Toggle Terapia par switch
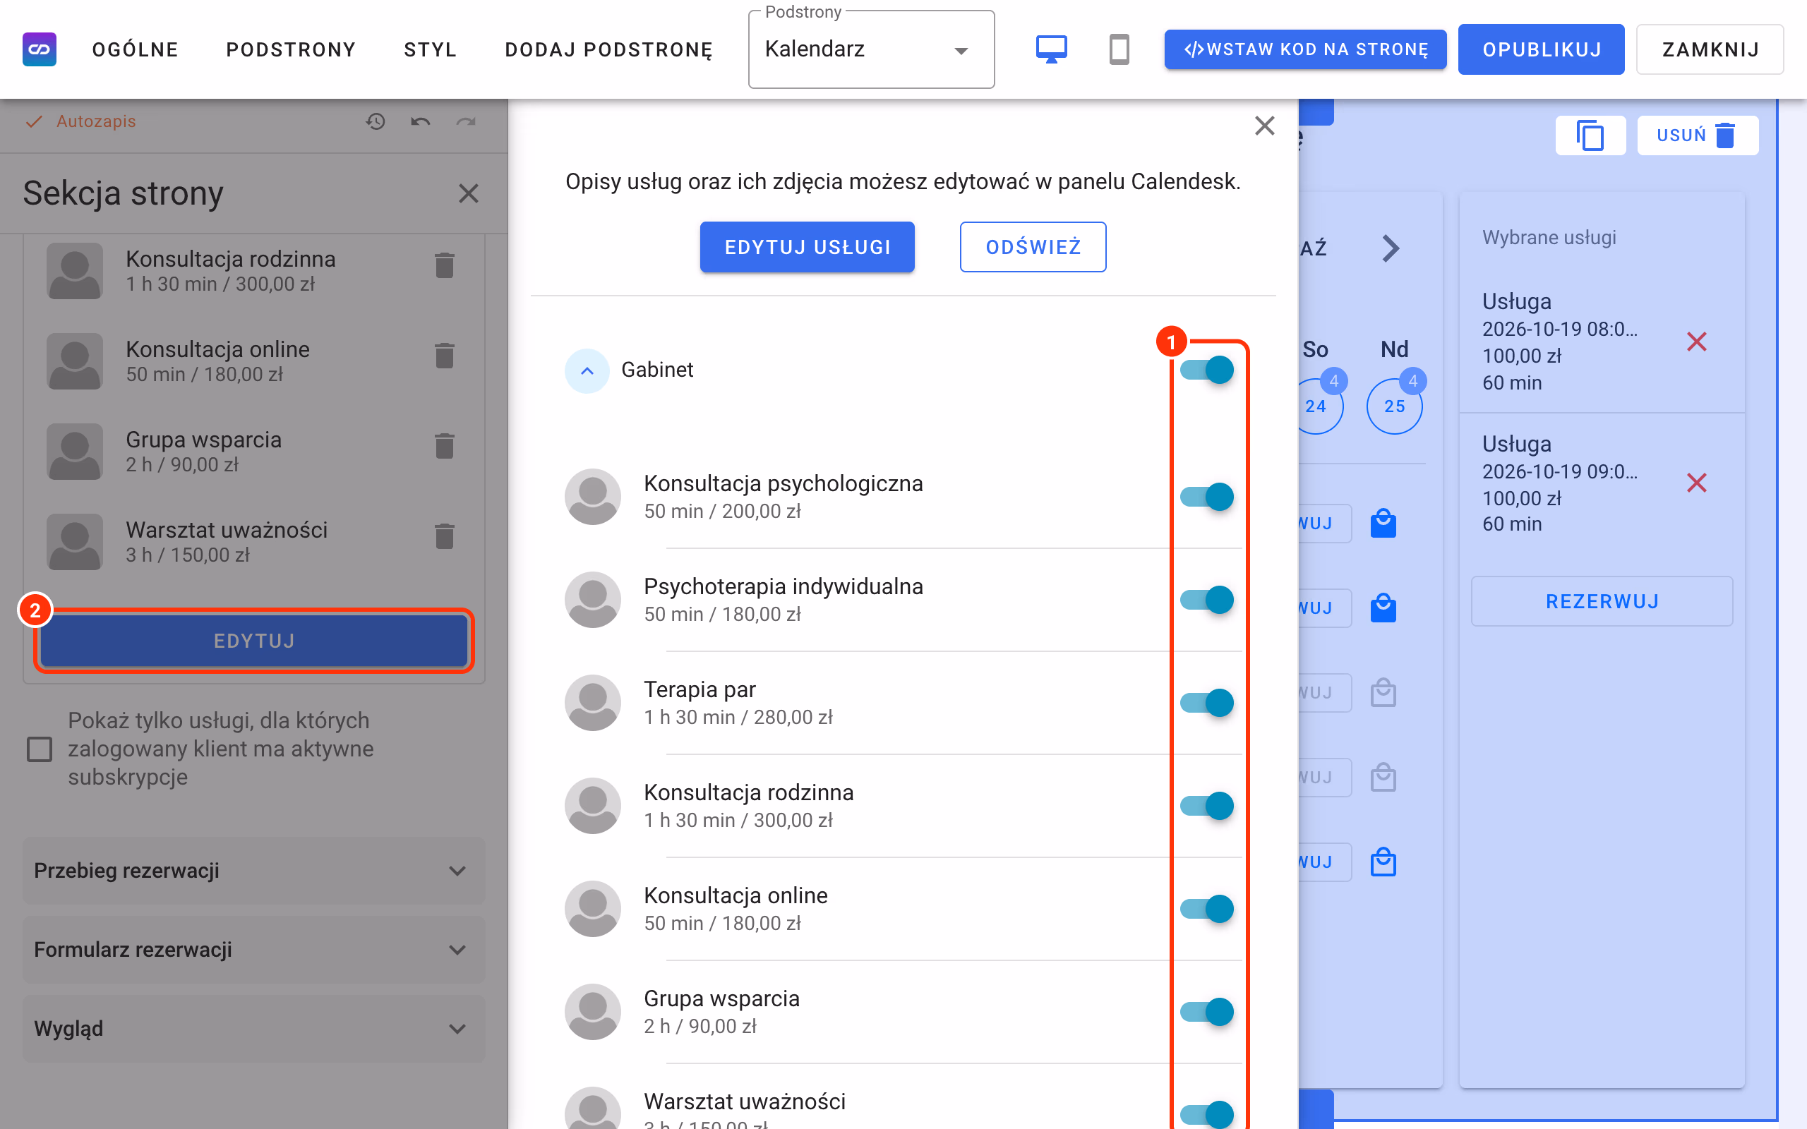Viewport: 1807px width, 1129px height. click(x=1206, y=703)
